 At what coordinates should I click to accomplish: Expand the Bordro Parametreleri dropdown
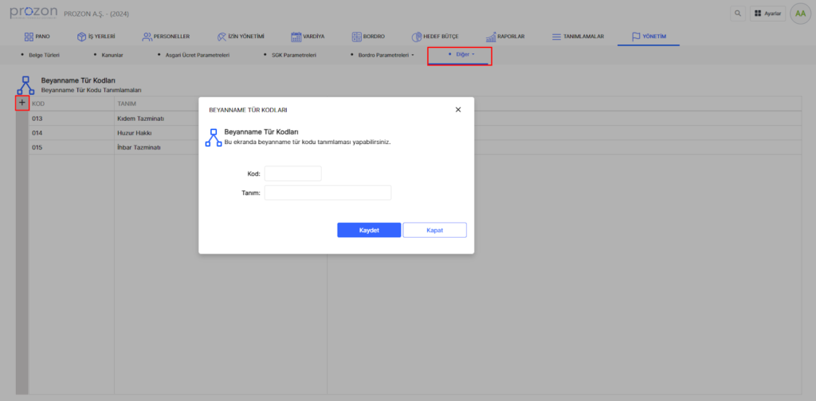[x=385, y=55]
